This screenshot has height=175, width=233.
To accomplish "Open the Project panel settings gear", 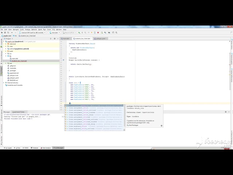I will (x=55, y=38).
